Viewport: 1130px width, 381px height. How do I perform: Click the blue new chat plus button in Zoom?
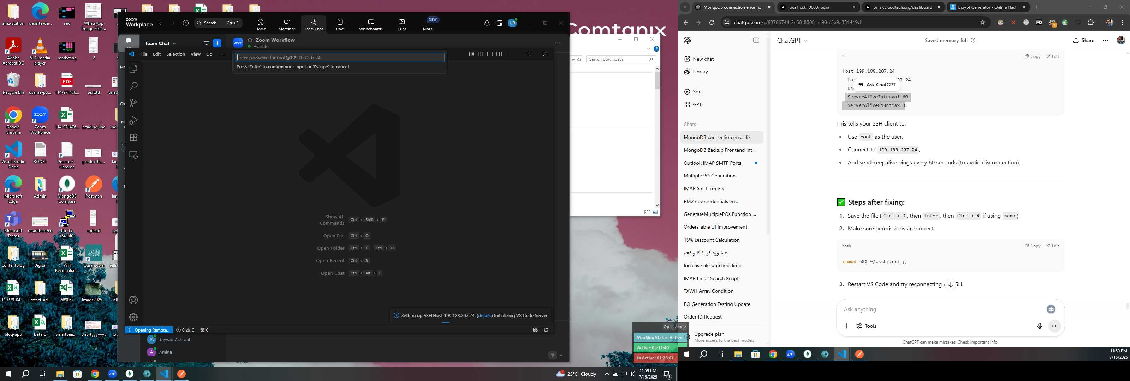[217, 43]
